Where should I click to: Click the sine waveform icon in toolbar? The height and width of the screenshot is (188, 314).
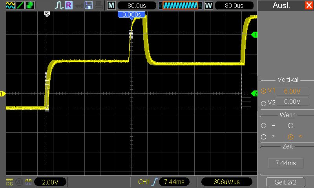pos(10,5)
